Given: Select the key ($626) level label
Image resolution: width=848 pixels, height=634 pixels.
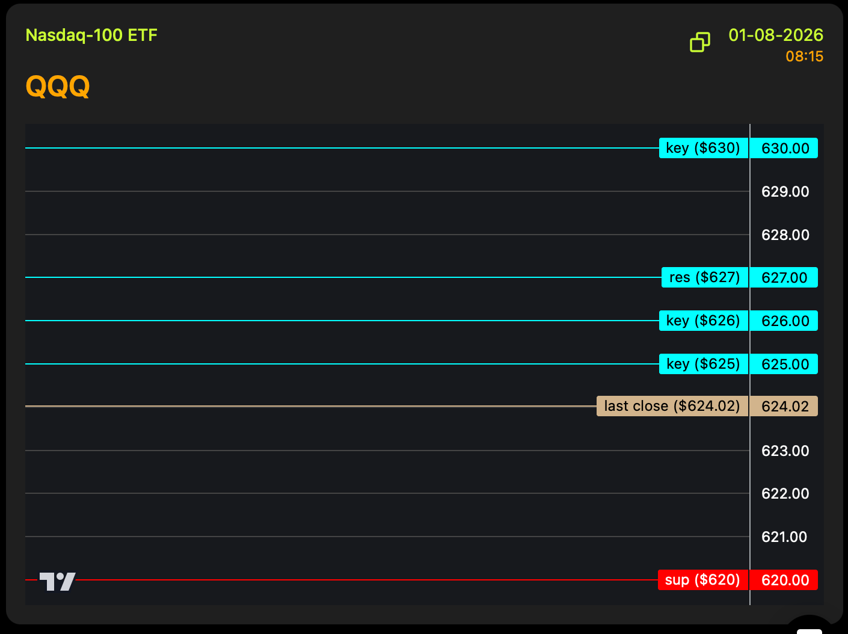Looking at the screenshot, I should [x=703, y=321].
